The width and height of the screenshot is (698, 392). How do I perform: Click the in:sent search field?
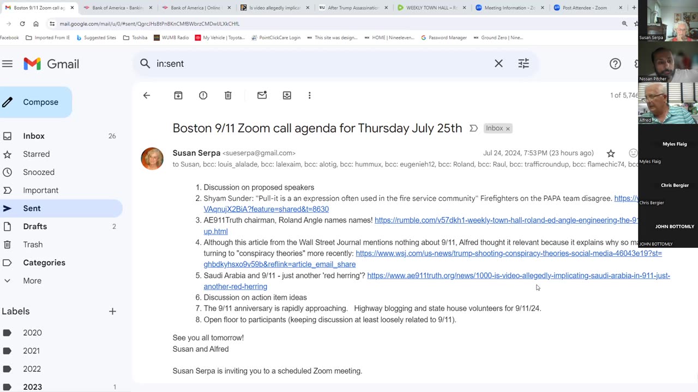[x=322, y=64]
